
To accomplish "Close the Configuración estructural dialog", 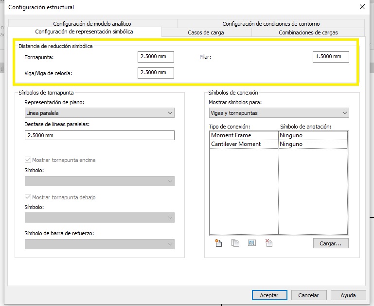I will (362, 7).
